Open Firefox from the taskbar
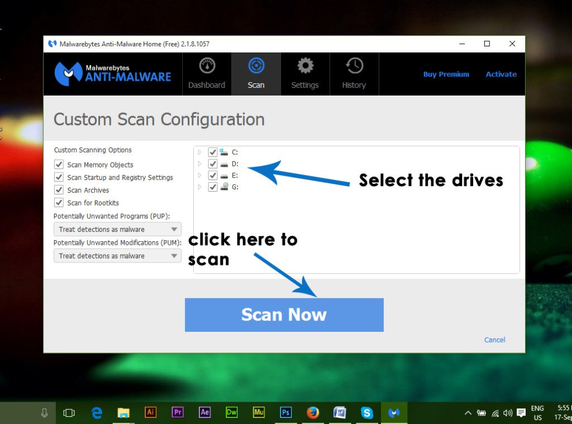Image resolution: width=572 pixels, height=424 pixels. pos(313,413)
